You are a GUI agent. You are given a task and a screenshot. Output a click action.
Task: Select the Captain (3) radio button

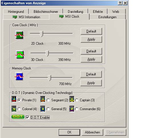[x=77, y=100]
